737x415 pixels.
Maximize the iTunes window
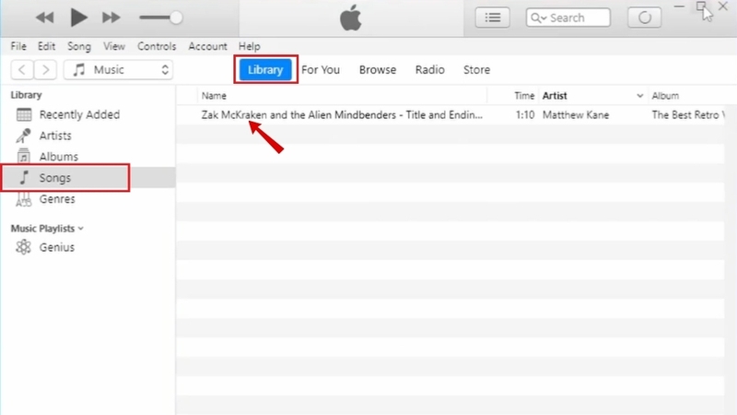[x=701, y=6]
